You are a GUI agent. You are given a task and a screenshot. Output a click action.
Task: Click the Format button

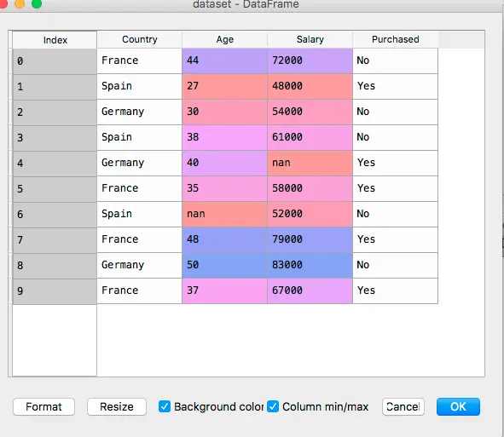(x=43, y=407)
